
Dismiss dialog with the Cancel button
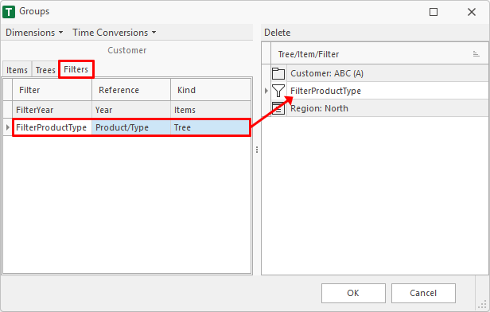click(x=423, y=293)
